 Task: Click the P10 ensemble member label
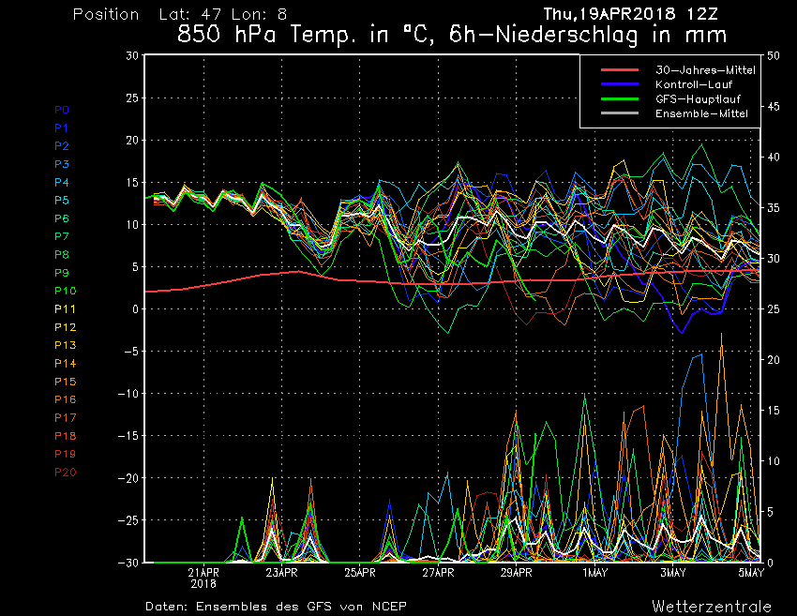click(65, 291)
